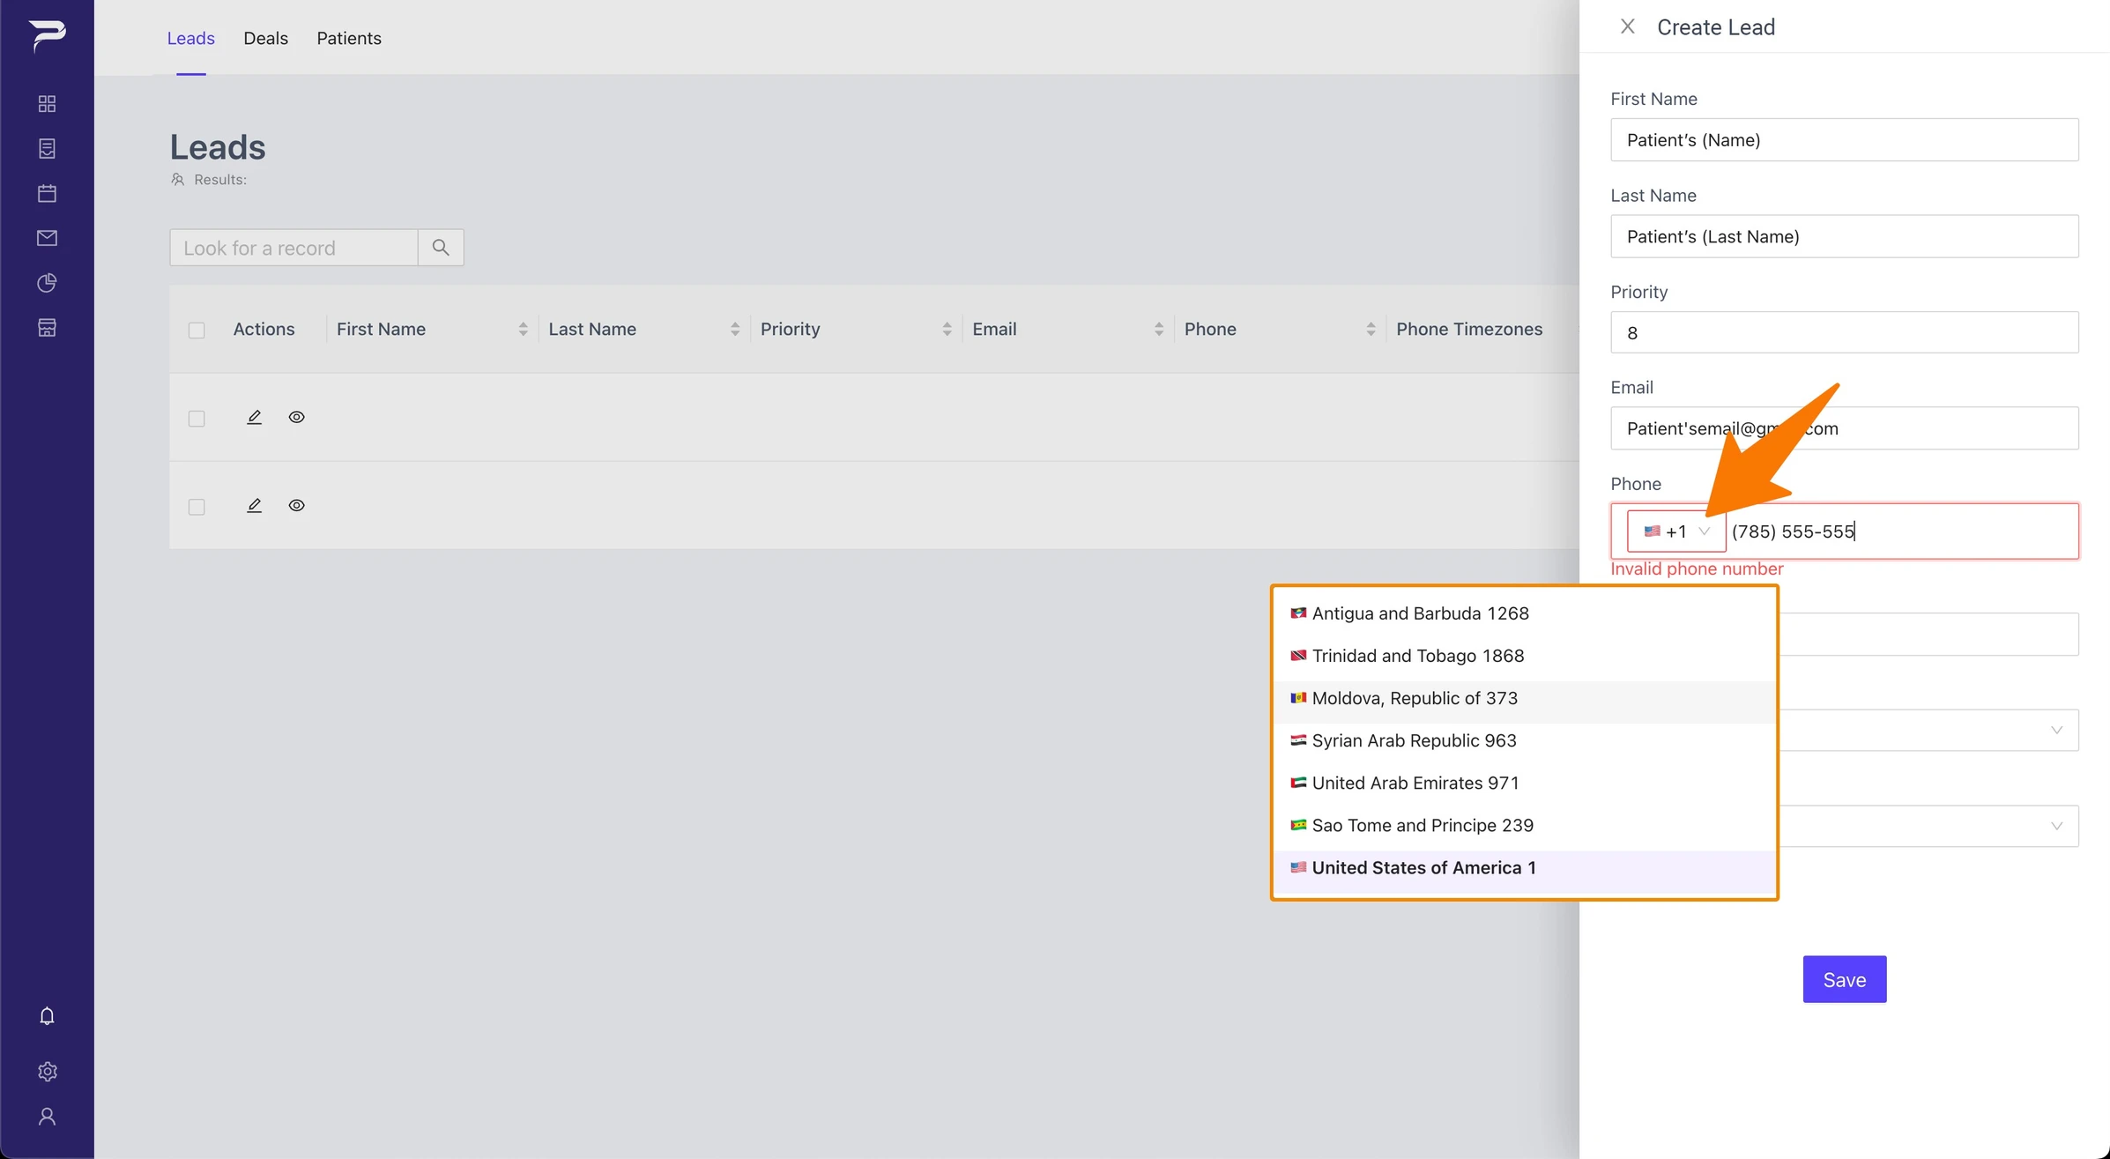
Task: Switch to the Deals tab
Action: [265, 38]
